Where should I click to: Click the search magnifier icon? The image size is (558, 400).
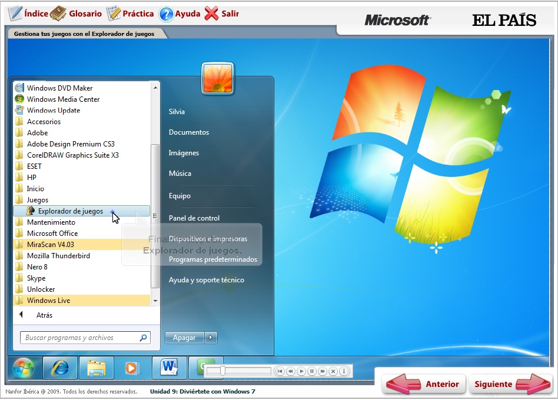pos(143,338)
